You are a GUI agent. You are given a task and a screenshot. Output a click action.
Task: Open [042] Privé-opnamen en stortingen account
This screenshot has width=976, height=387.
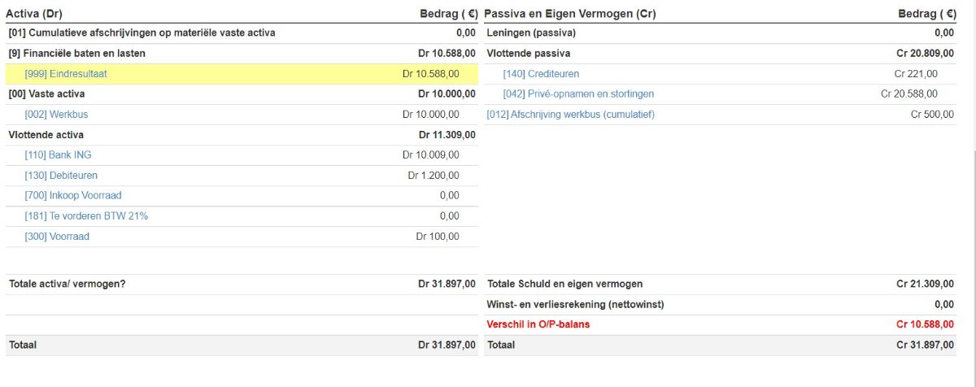click(578, 94)
